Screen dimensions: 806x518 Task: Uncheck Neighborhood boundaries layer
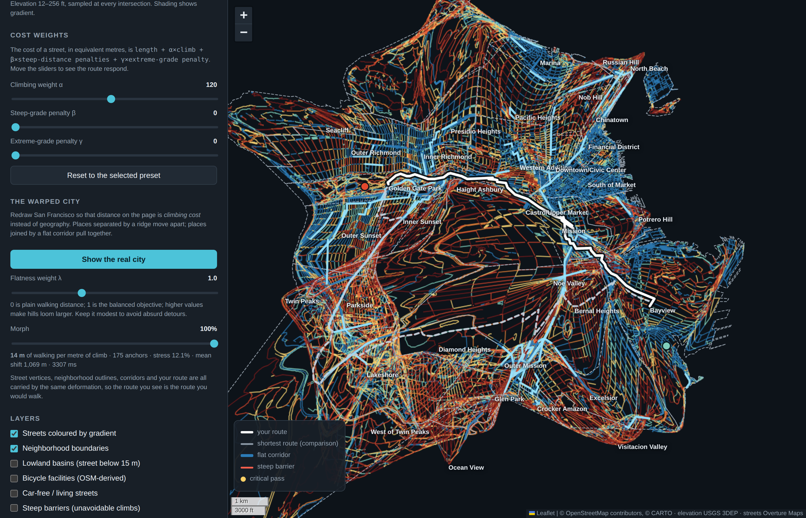pos(14,448)
